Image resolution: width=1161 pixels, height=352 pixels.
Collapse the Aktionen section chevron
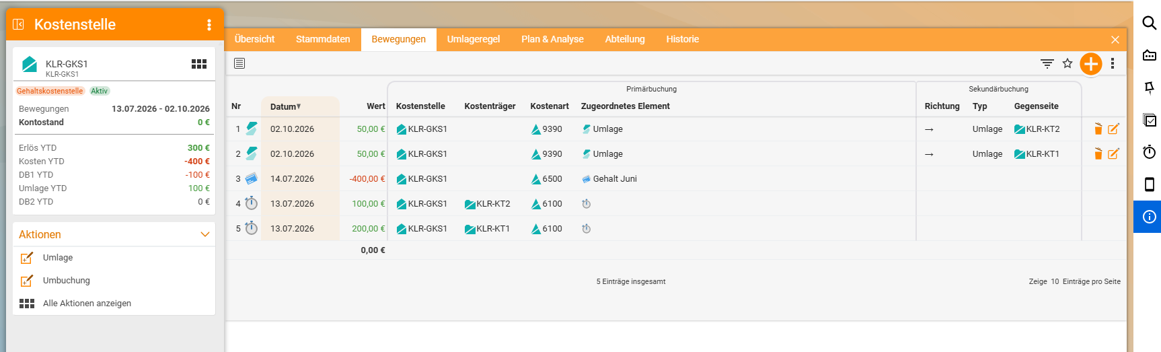pos(205,234)
